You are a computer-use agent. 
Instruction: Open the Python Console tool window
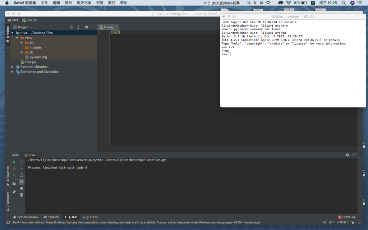point(26,217)
